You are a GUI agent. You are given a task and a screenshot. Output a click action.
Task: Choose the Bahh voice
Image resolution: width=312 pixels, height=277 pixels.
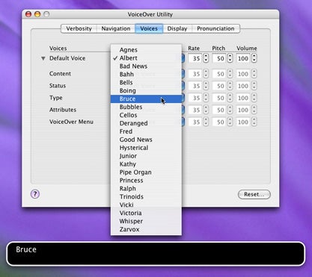[x=146, y=74]
